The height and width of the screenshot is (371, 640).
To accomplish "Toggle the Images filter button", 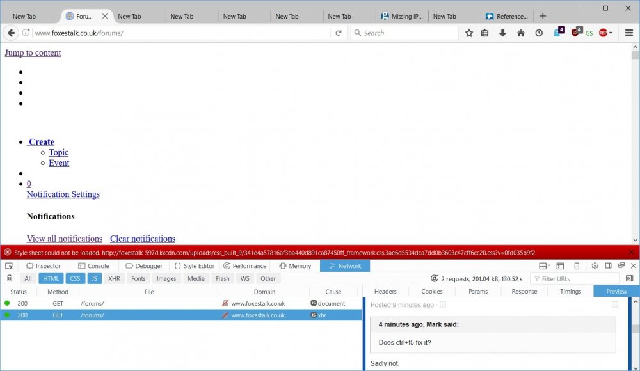I will pyautogui.click(x=166, y=278).
